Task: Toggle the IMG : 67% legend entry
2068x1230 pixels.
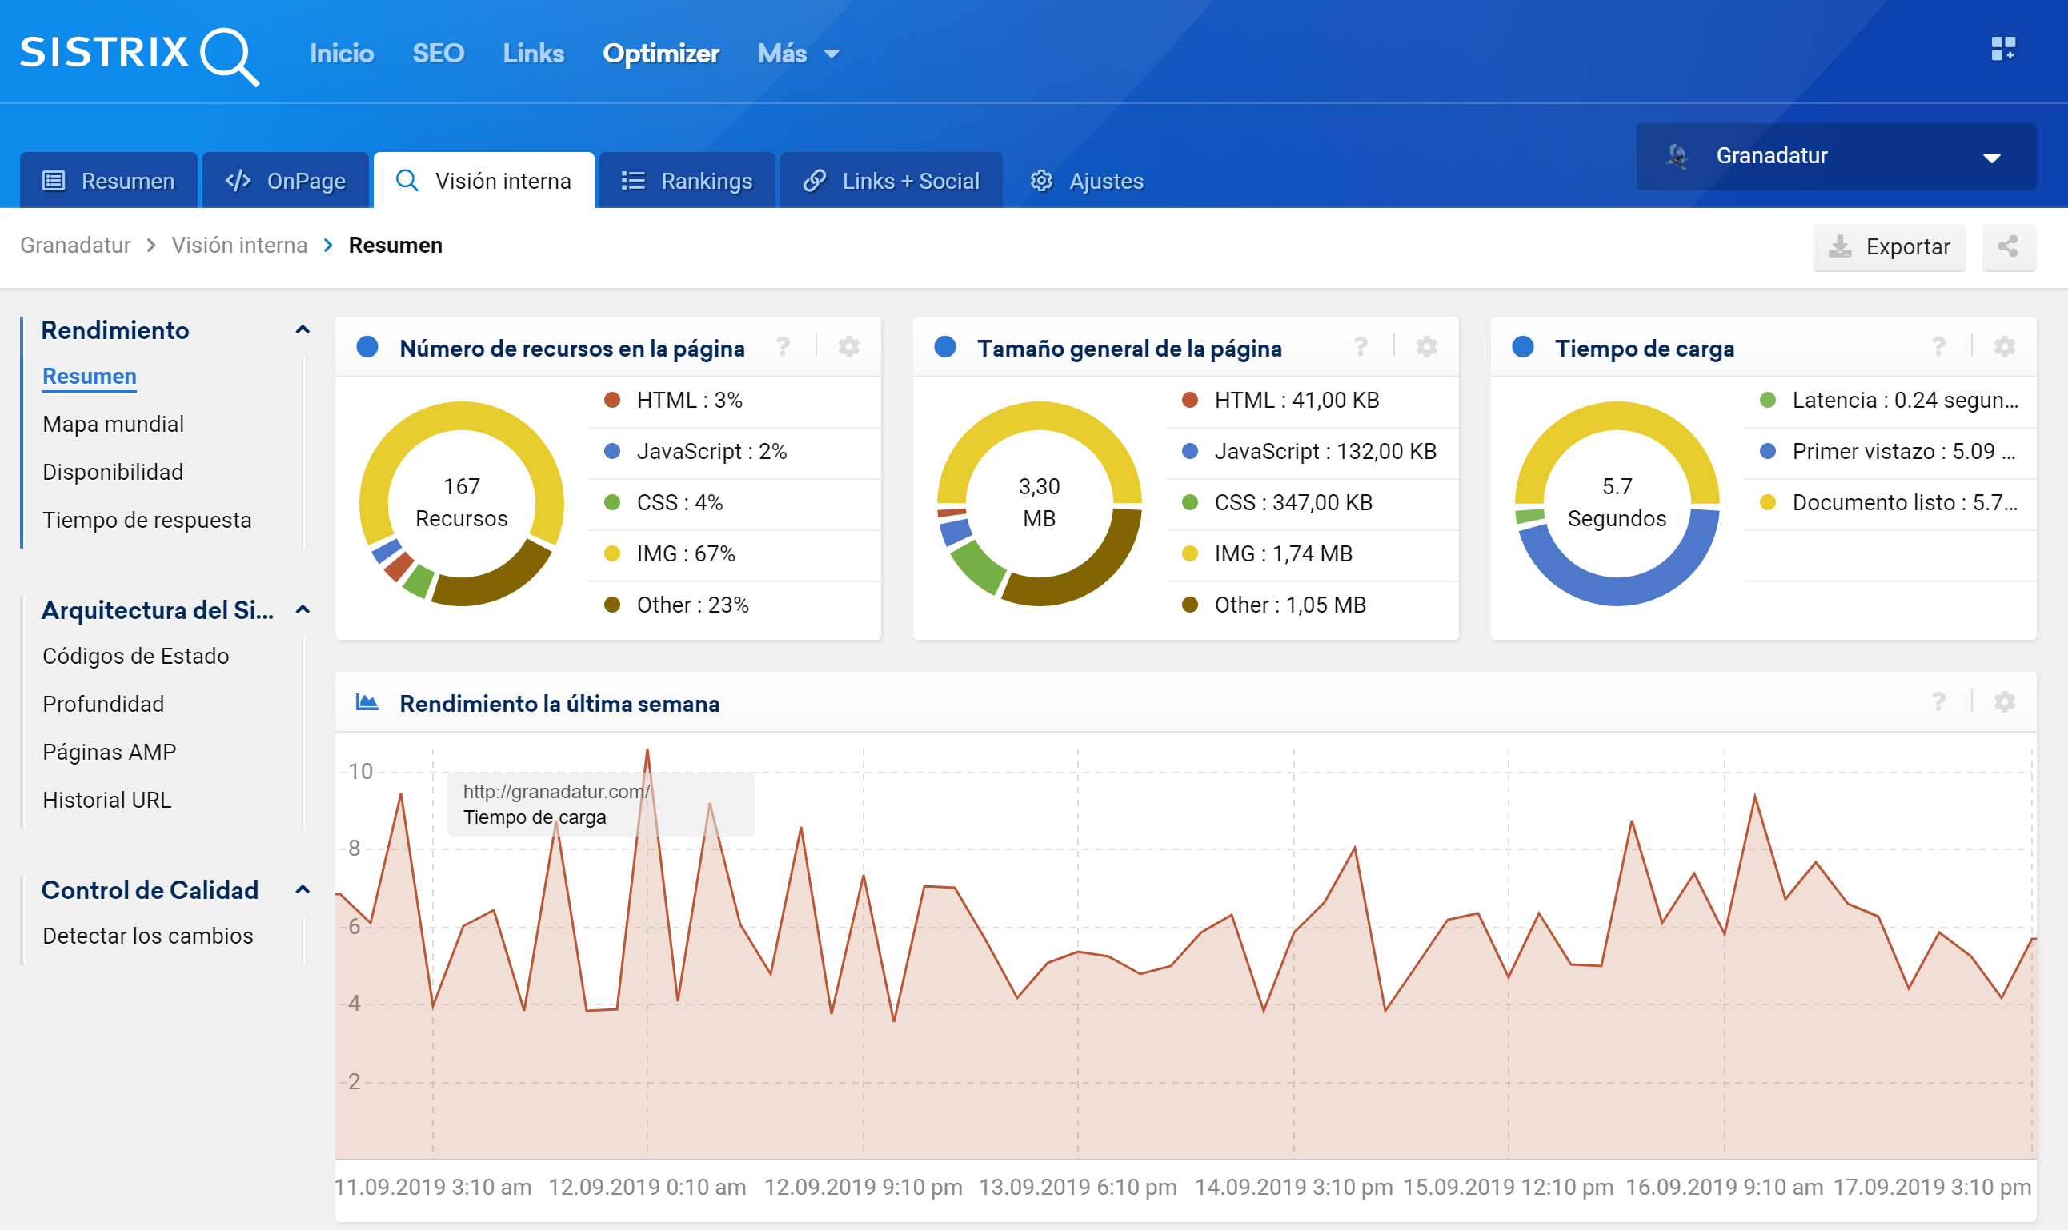Action: (x=685, y=553)
